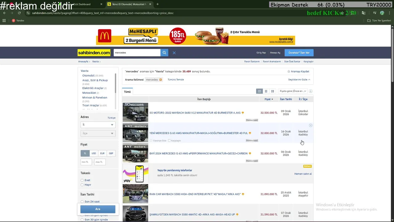Select GBP currency toggle
The width and height of the screenshot is (394, 222).
[x=111, y=153]
